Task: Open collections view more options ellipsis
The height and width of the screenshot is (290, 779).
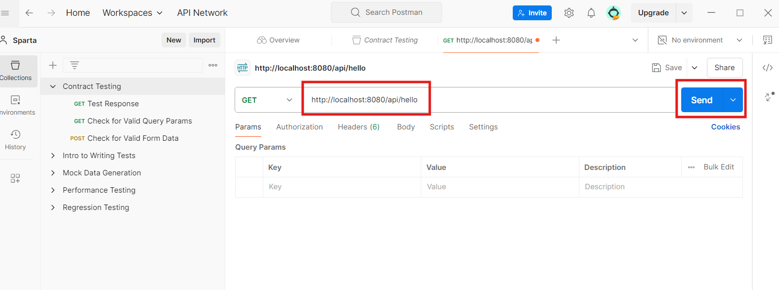Action: (213, 65)
